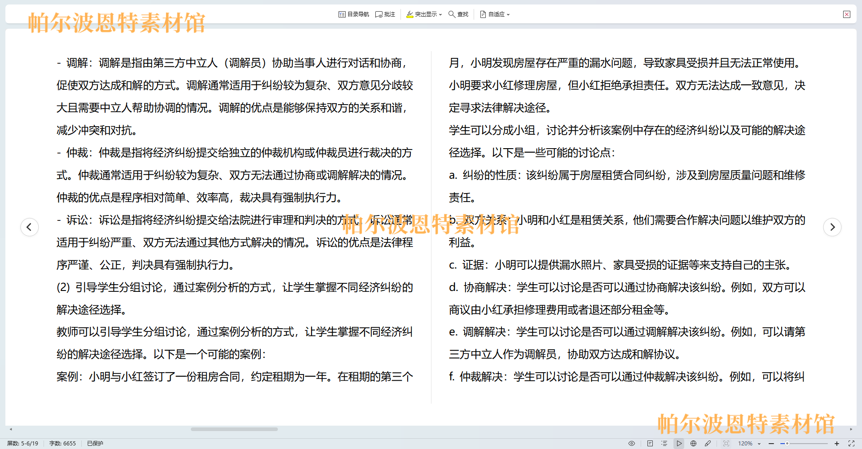This screenshot has height=449, width=862.
Task: Click the line "定寻求法律解决途径。"
Action: coord(500,108)
